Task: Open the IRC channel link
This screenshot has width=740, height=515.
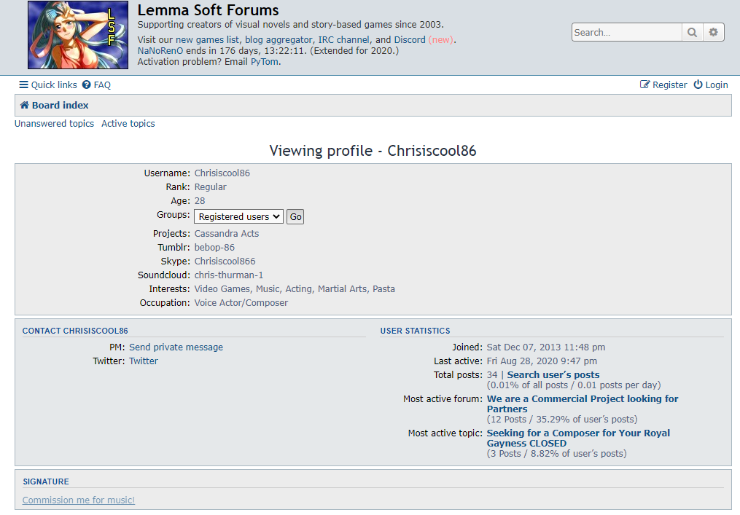Action: click(x=343, y=39)
